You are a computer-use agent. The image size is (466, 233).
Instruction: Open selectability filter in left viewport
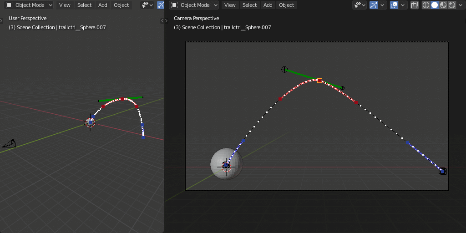point(147,5)
